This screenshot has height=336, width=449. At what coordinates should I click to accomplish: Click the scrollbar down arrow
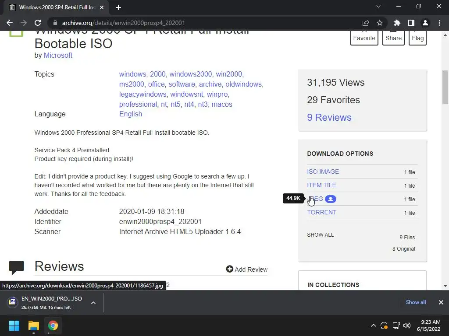pos(445,286)
